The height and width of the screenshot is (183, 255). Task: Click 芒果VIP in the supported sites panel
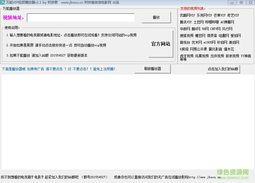219,15
